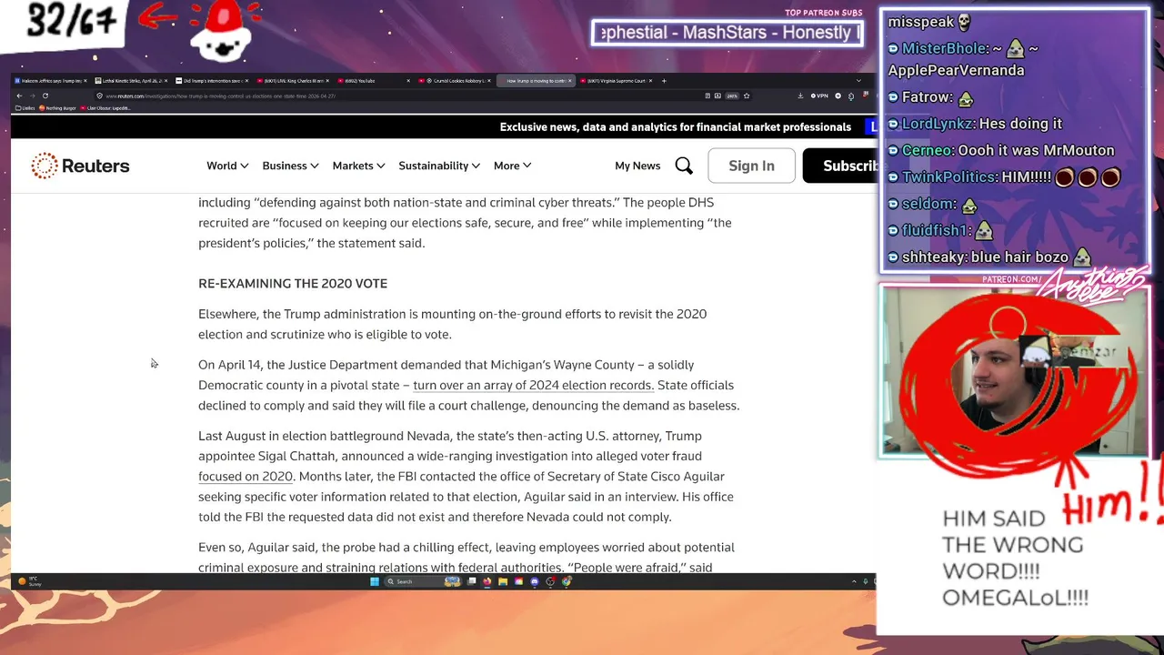This screenshot has height=655, width=1164.
Task: Click the VPN button in browser toolbar
Action: click(x=820, y=96)
